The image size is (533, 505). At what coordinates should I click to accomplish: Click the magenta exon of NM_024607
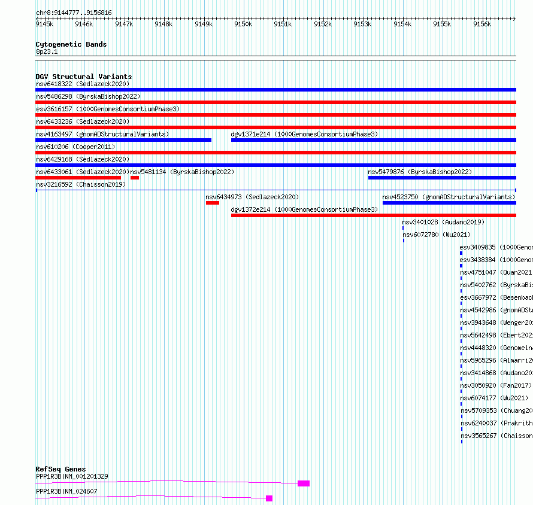coord(269,498)
